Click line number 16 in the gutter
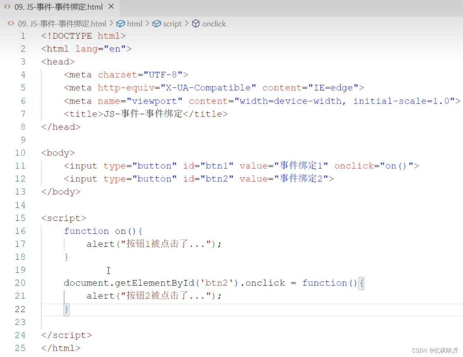This screenshot has height=357, width=463. [x=20, y=231]
